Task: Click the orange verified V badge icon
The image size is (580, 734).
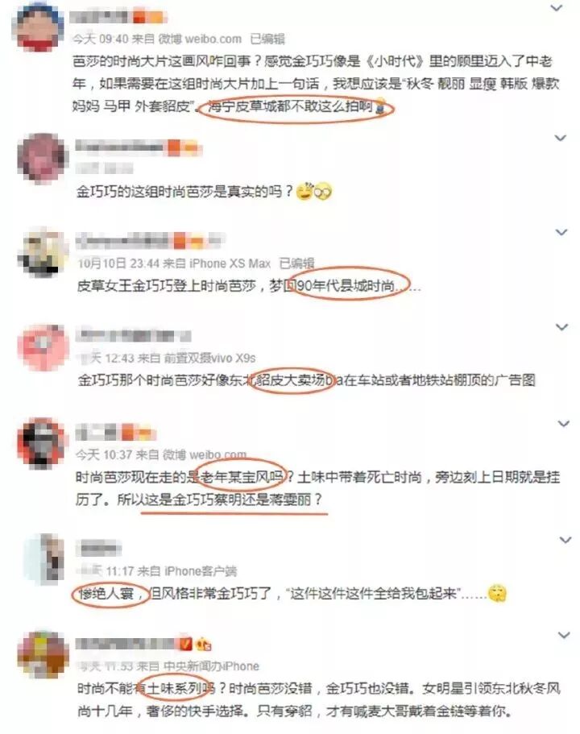Action: point(186,644)
